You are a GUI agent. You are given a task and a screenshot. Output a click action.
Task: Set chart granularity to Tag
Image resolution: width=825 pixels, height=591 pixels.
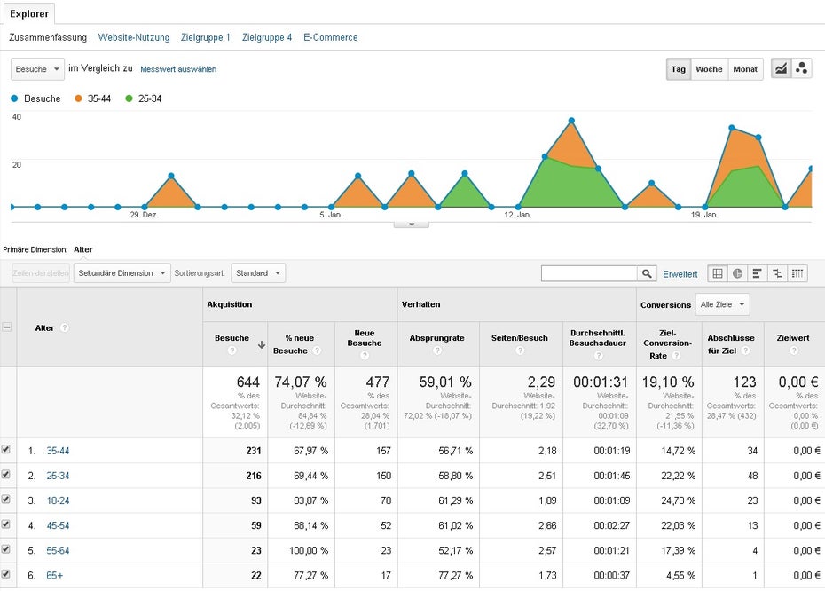click(679, 69)
